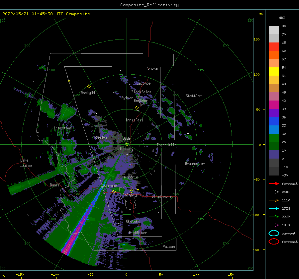Image resolution: width=299 pixels, height=279 pixels.
Task: Click the Strathmore town label
Action: (x=161, y=196)
